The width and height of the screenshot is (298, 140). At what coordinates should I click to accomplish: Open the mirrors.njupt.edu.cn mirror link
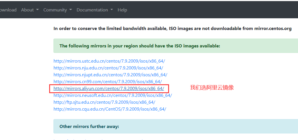[x=110, y=75]
